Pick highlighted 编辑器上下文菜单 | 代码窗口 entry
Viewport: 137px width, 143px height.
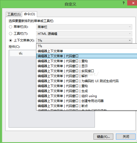[x=87, y=56]
